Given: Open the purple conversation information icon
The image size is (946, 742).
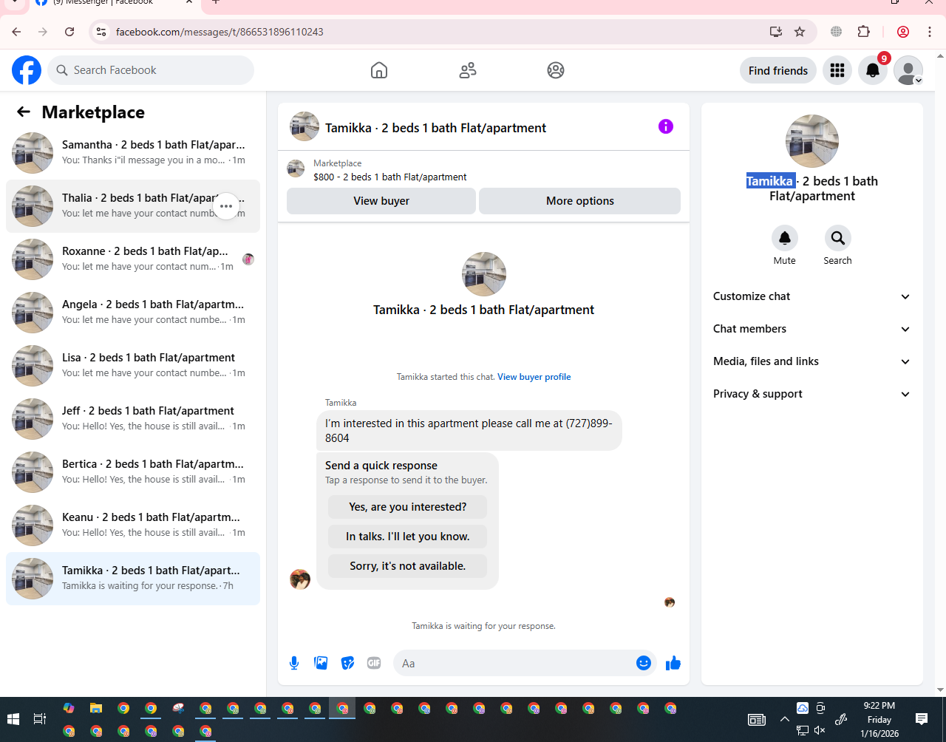Looking at the screenshot, I should (x=666, y=126).
